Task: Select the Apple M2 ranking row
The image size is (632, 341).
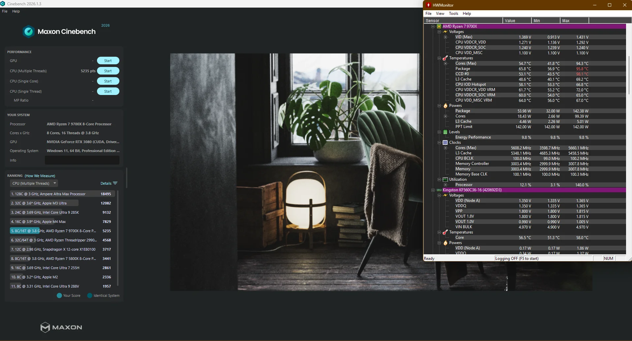Action: point(62,277)
